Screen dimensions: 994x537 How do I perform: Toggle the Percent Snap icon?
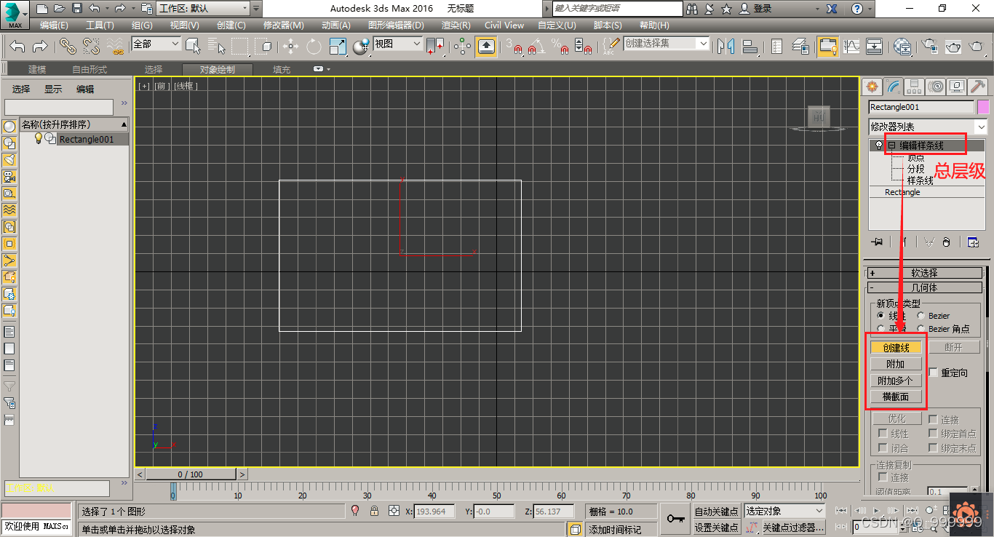point(560,47)
